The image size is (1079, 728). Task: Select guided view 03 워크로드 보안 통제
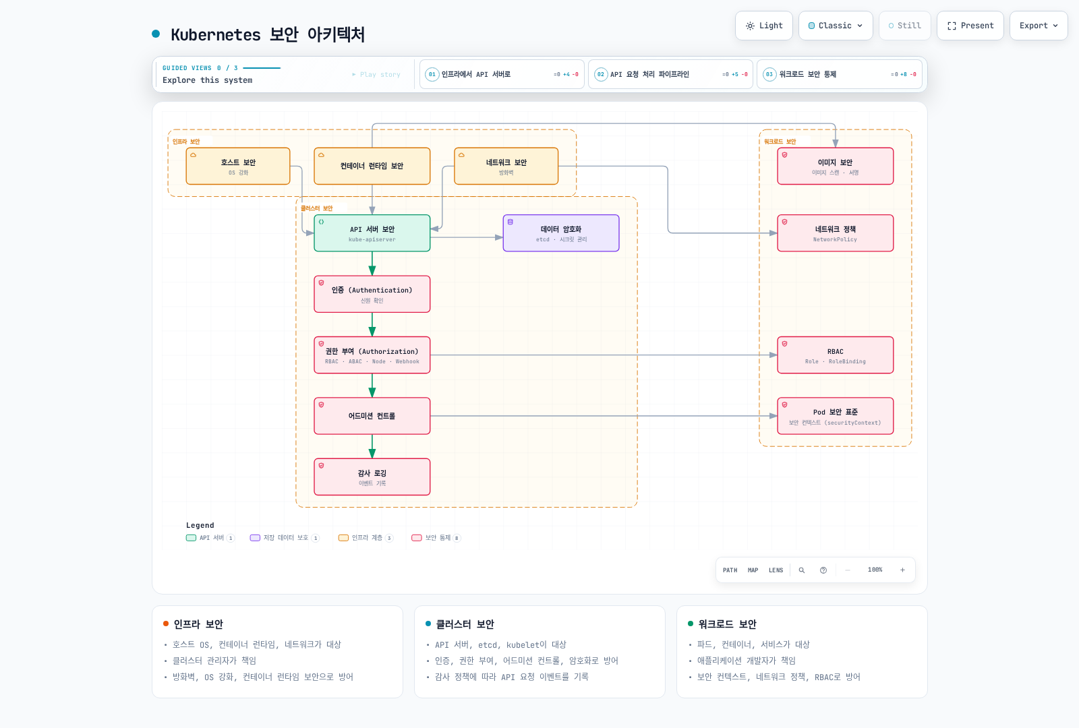pyautogui.click(x=839, y=74)
